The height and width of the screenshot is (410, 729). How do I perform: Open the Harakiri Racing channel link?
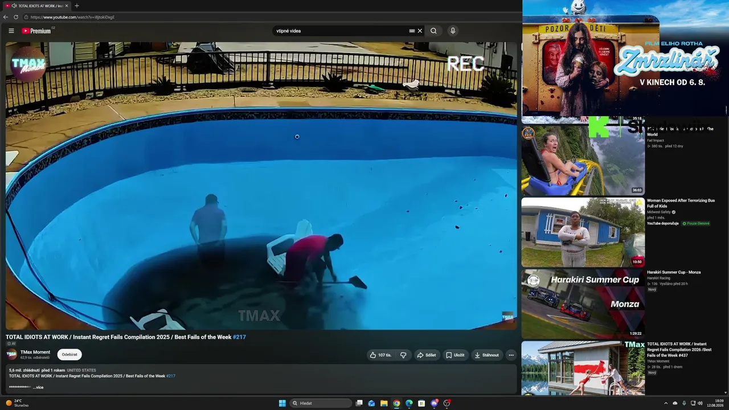point(658,278)
